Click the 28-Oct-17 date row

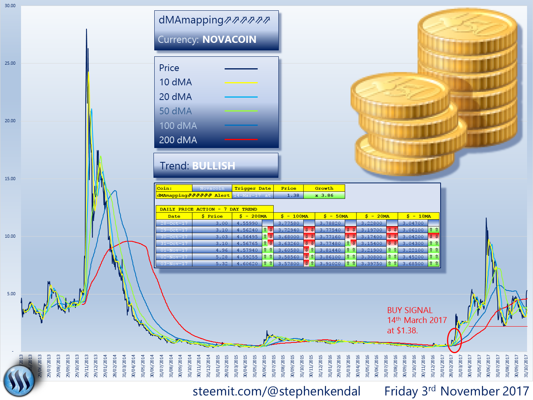pyautogui.click(x=174, y=223)
